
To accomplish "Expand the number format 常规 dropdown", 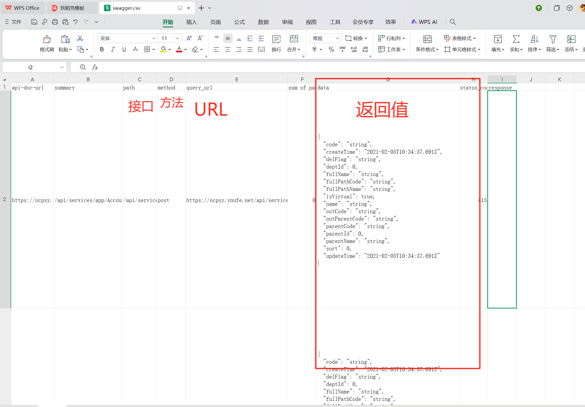I will pos(337,38).
